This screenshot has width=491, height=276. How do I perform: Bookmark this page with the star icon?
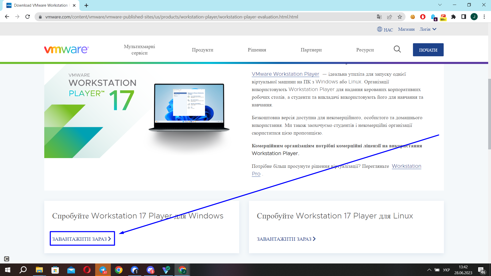[400, 17]
